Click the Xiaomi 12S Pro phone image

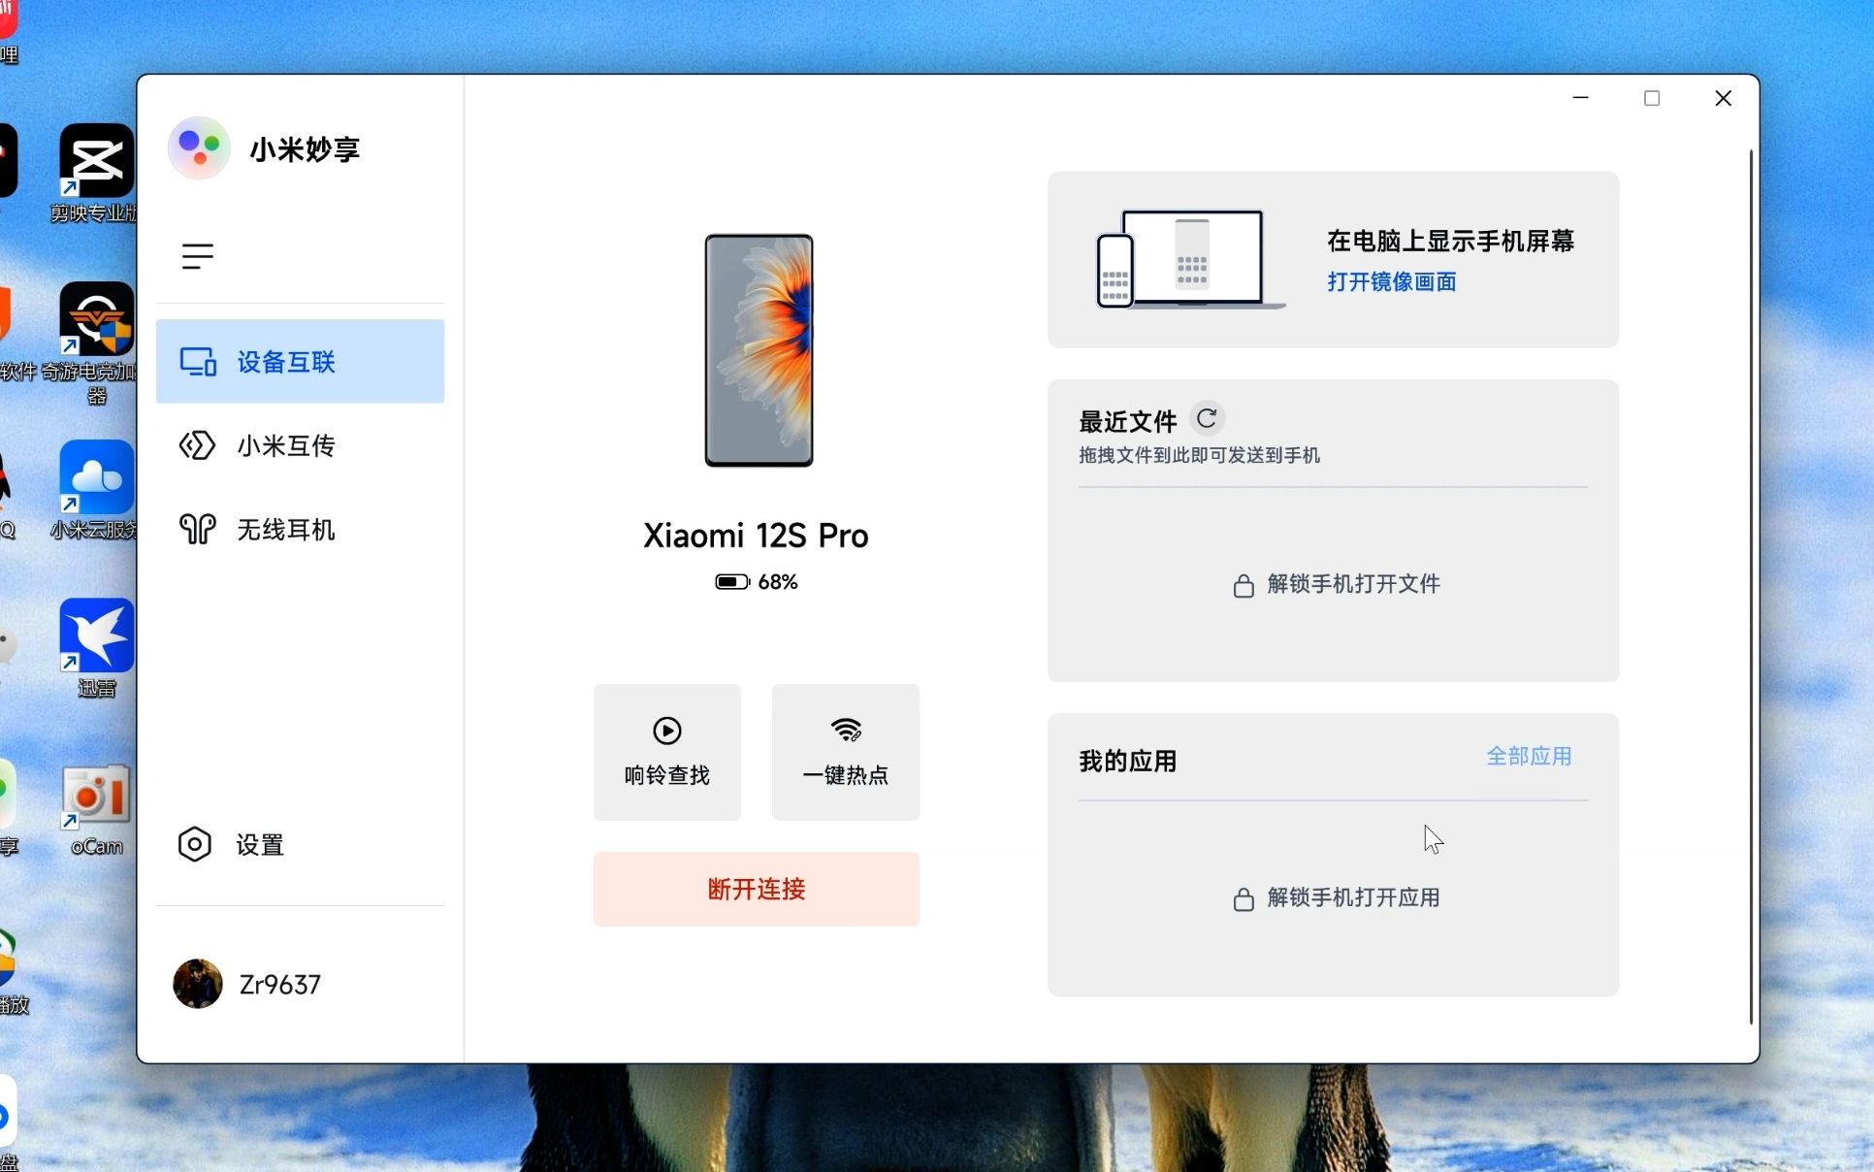[x=759, y=350]
